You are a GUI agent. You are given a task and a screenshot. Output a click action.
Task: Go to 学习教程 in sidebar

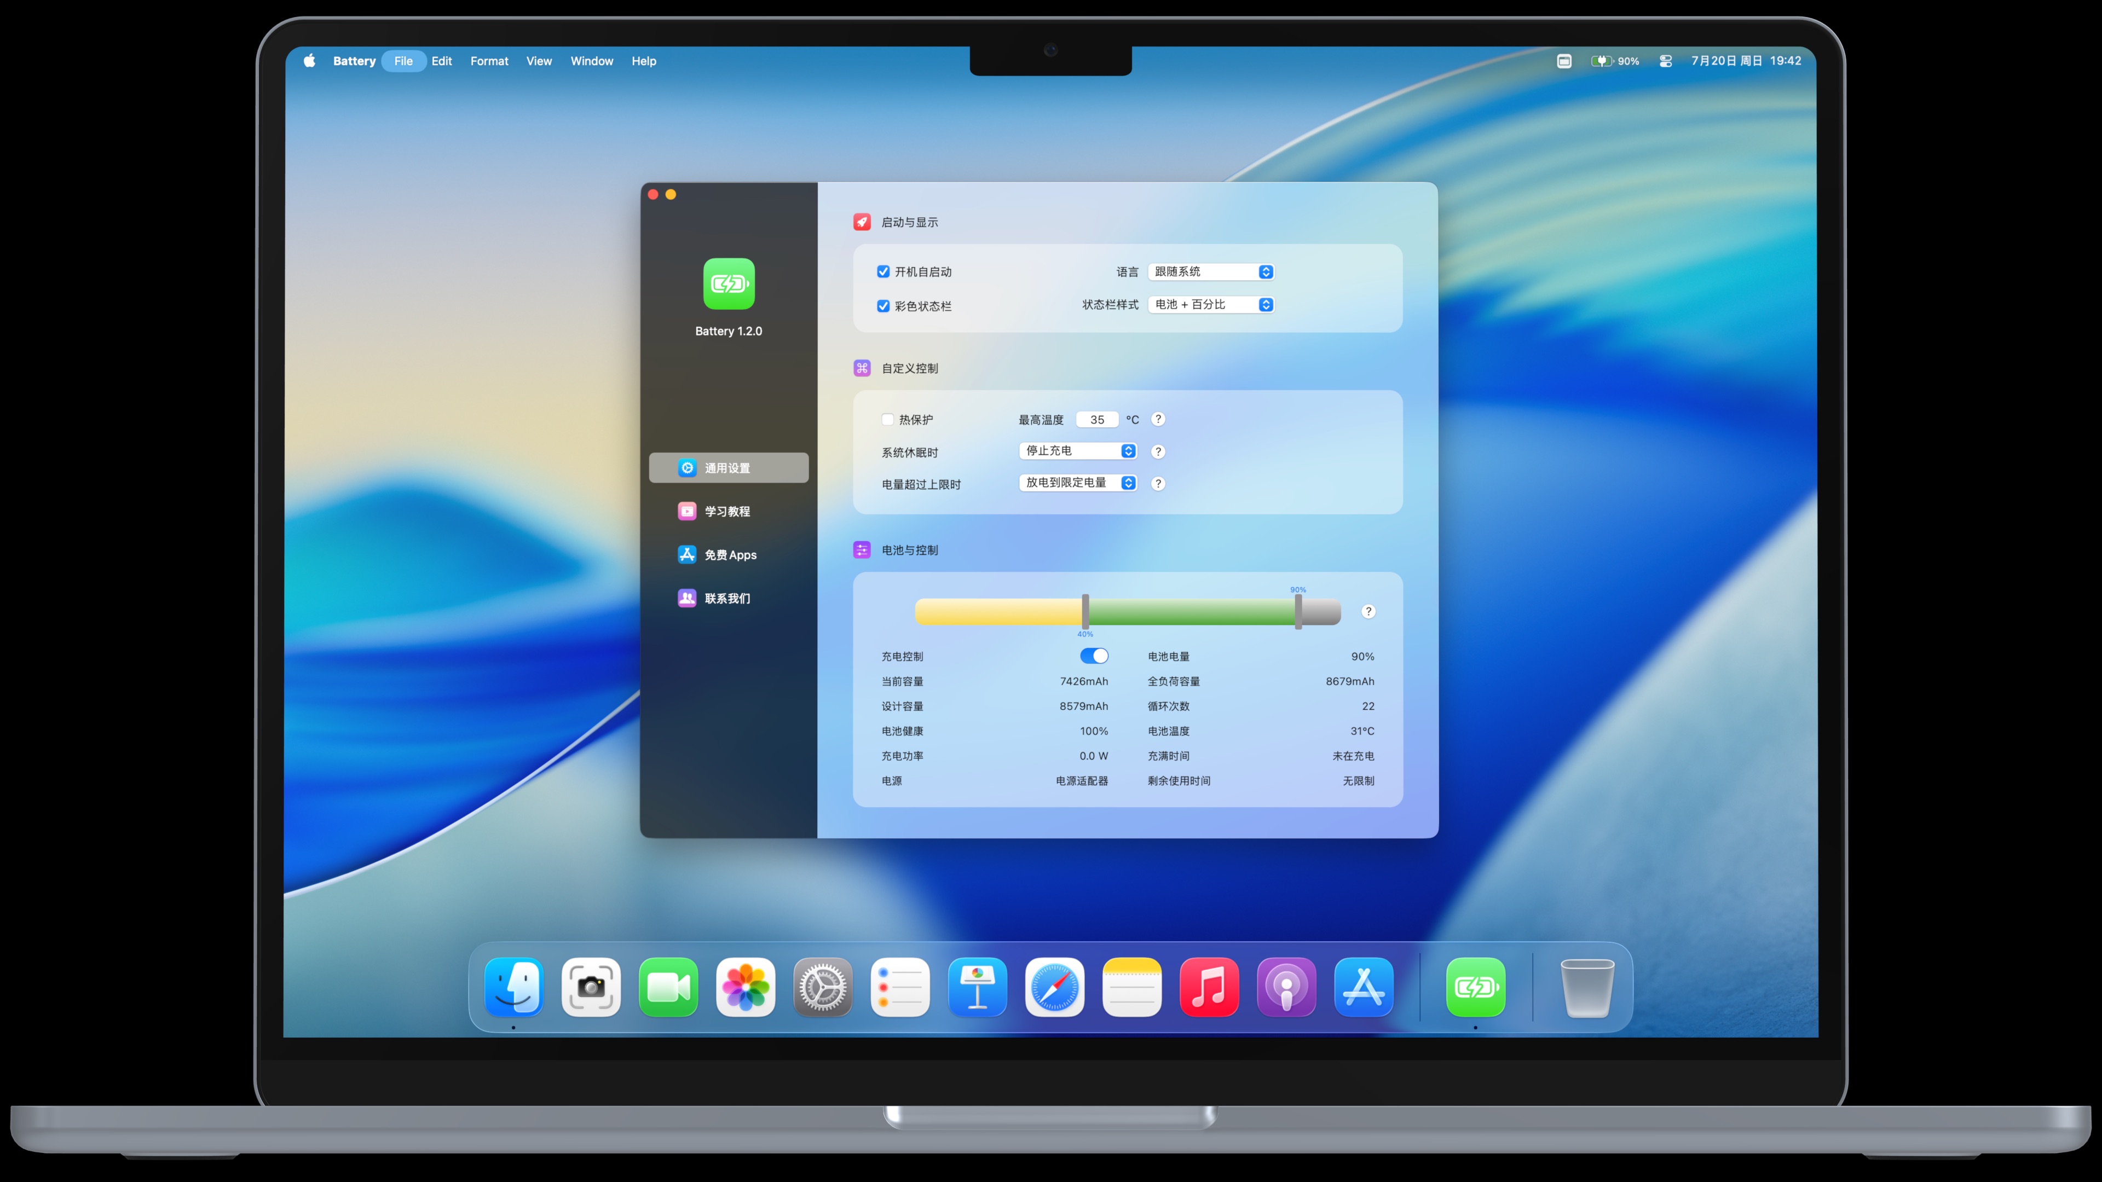click(x=727, y=512)
